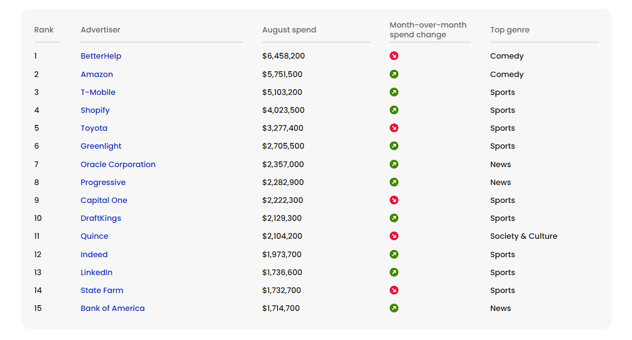Follow the T-Mobile link
The image size is (632, 340).
[x=98, y=92]
